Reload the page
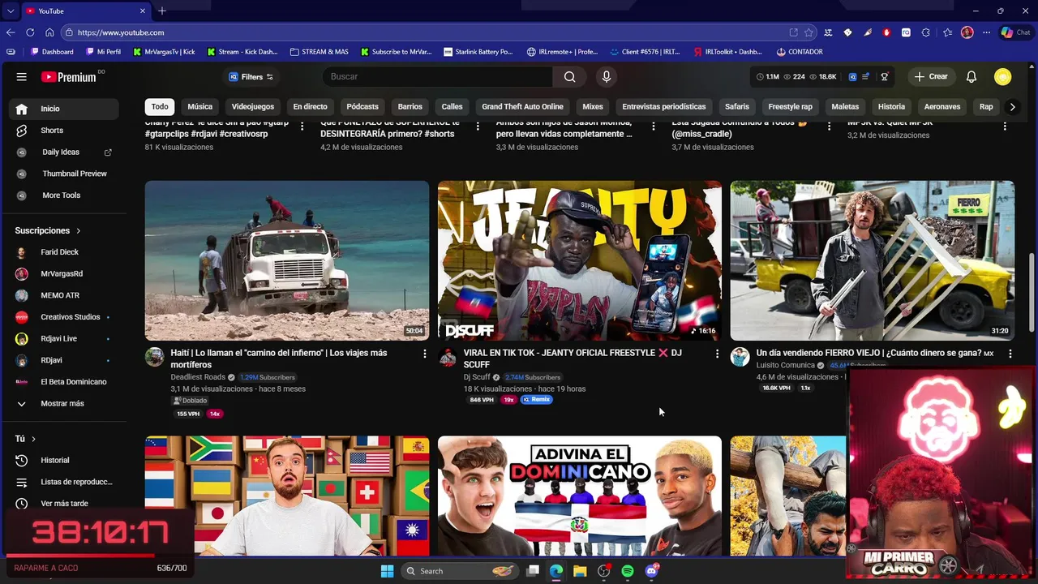 click(x=30, y=32)
